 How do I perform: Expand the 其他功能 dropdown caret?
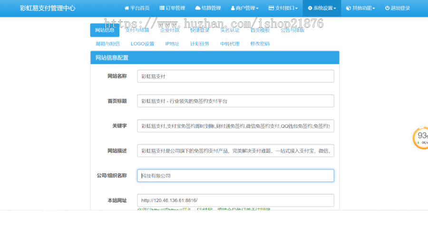pyautogui.click(x=374, y=9)
